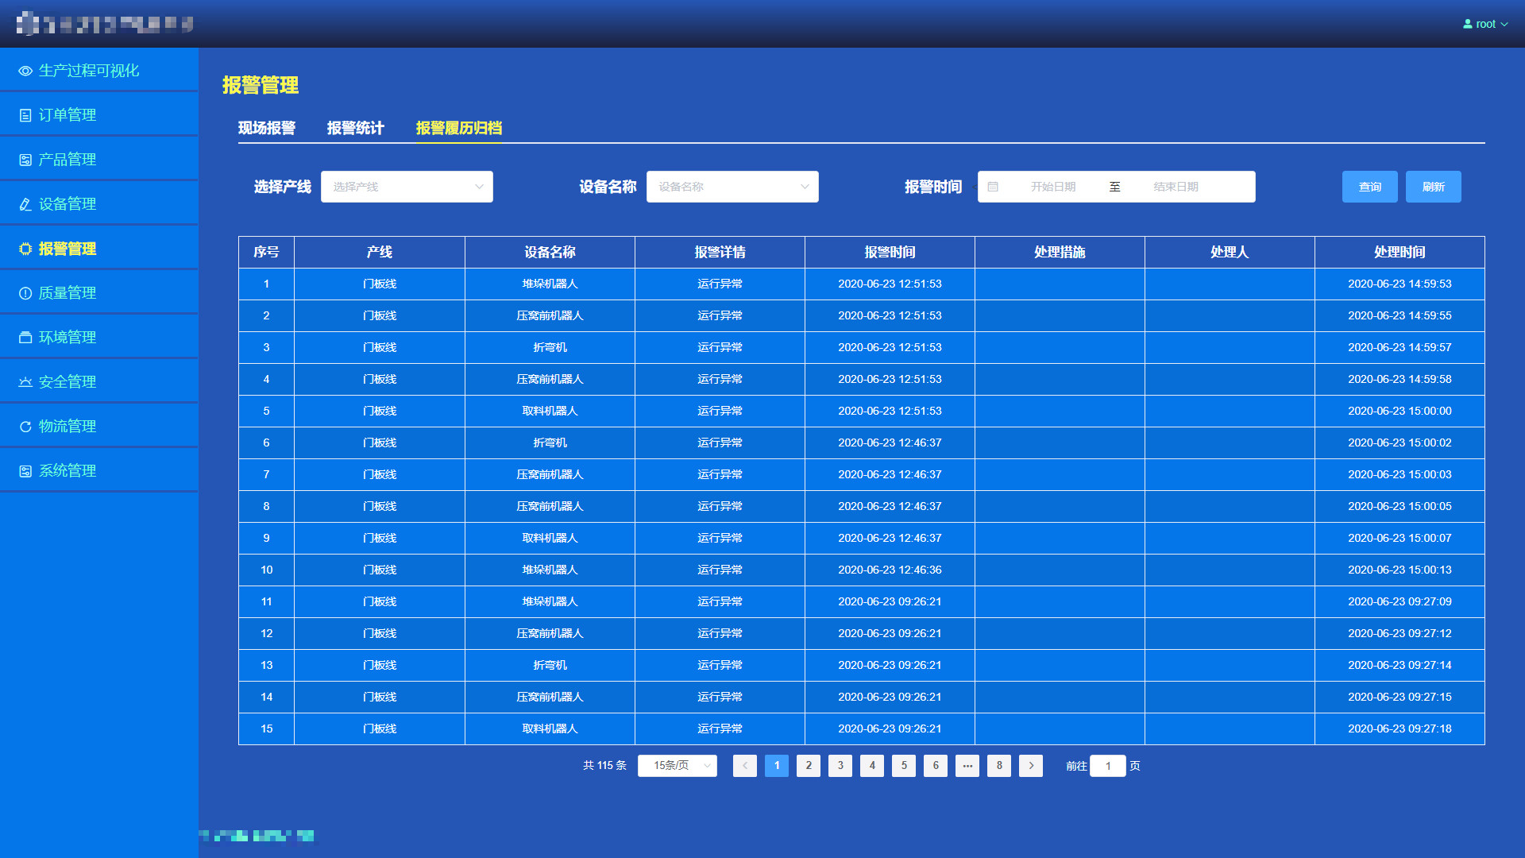Click the next page arrow
The image size is (1525, 858).
(1031, 766)
